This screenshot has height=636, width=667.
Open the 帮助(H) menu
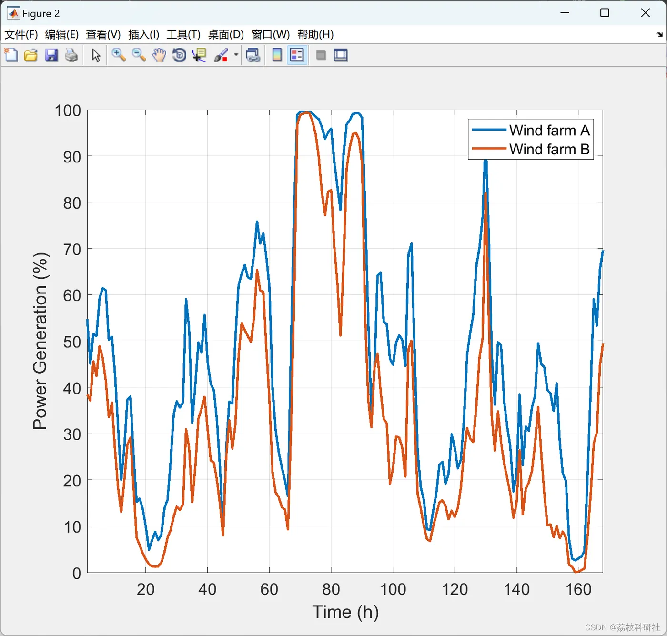(315, 35)
